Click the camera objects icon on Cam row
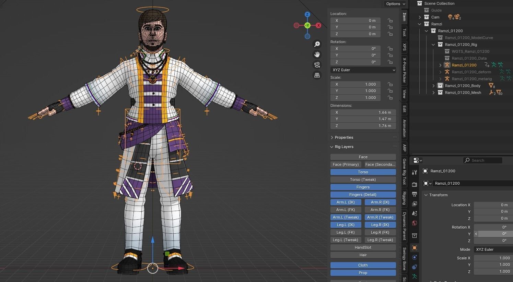This screenshot has height=282, width=513. pyautogui.click(x=457, y=17)
